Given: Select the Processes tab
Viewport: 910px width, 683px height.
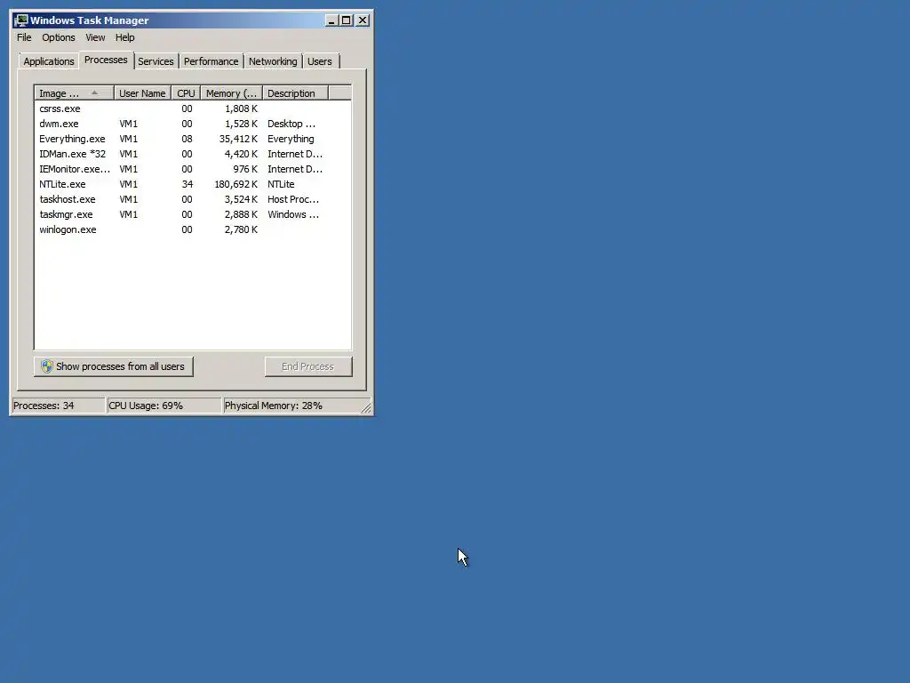Looking at the screenshot, I should tap(106, 60).
